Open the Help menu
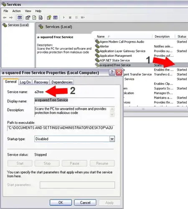This screenshot has width=188, height=209. tap(38, 11)
